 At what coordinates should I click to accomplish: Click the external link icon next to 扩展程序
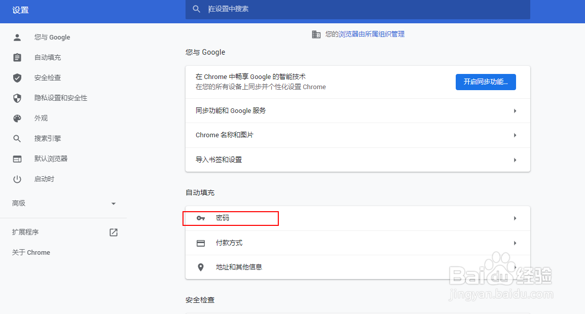click(114, 232)
